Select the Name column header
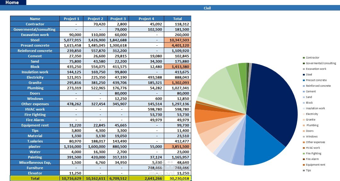Image resolution: width=340 pixels, height=181 pixels. 35,18
